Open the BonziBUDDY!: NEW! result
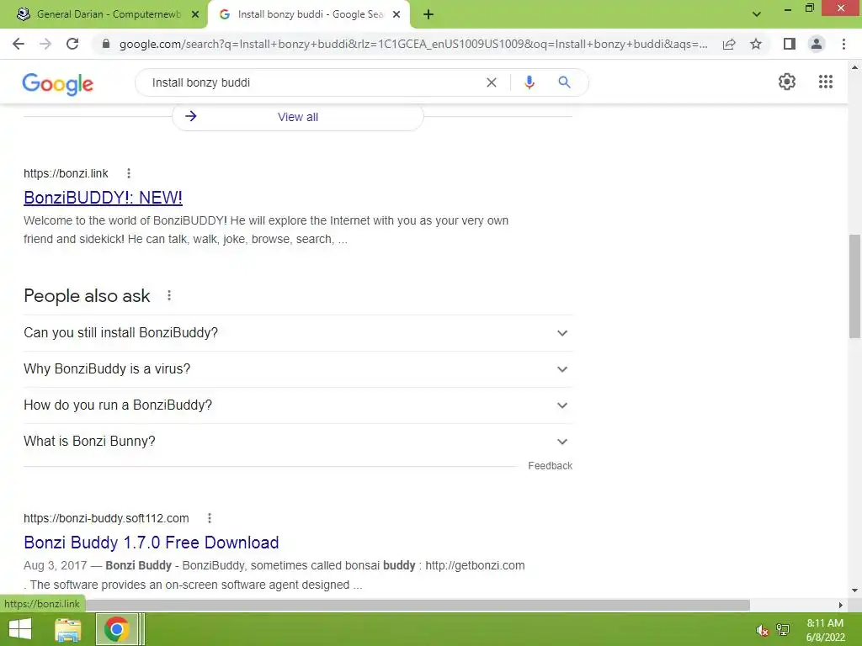Image resolution: width=862 pixels, height=646 pixels. coord(103,197)
